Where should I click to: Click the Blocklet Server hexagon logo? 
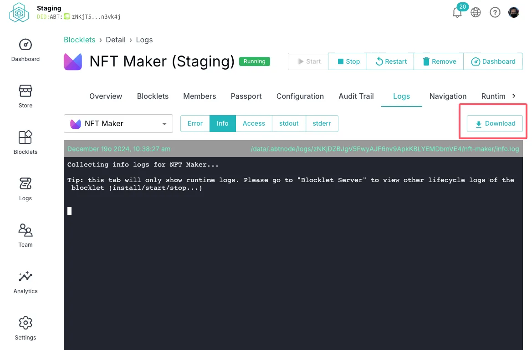(19, 13)
